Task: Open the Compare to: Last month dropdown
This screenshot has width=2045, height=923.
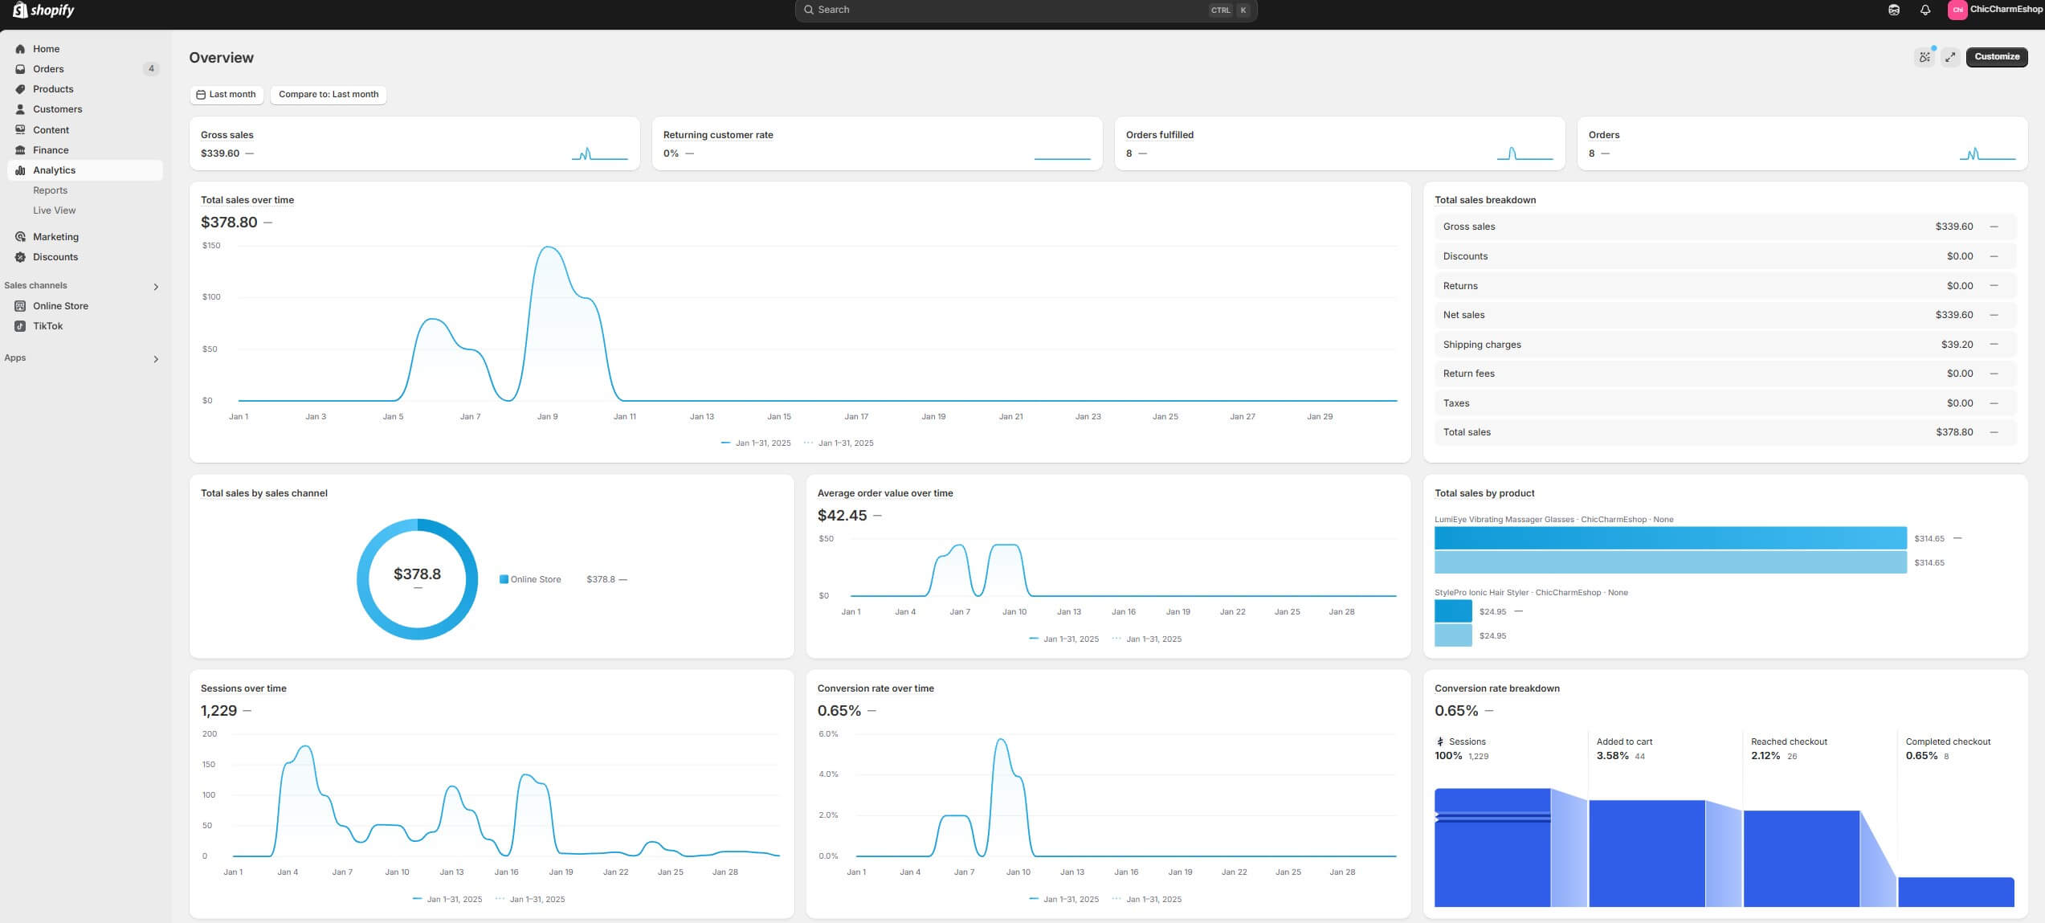Action: click(328, 95)
